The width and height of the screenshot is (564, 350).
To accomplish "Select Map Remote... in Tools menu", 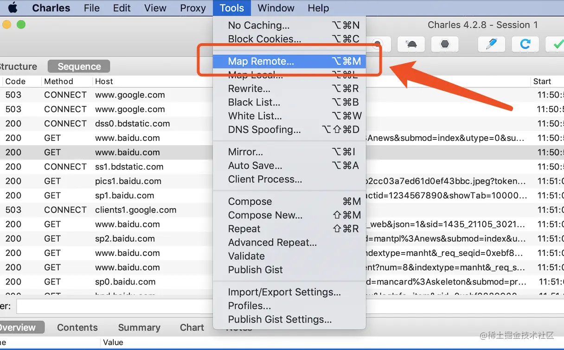I will [x=289, y=61].
